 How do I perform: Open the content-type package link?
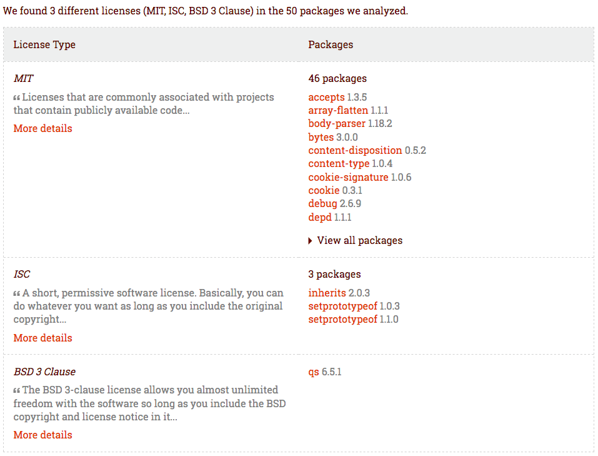(x=339, y=164)
